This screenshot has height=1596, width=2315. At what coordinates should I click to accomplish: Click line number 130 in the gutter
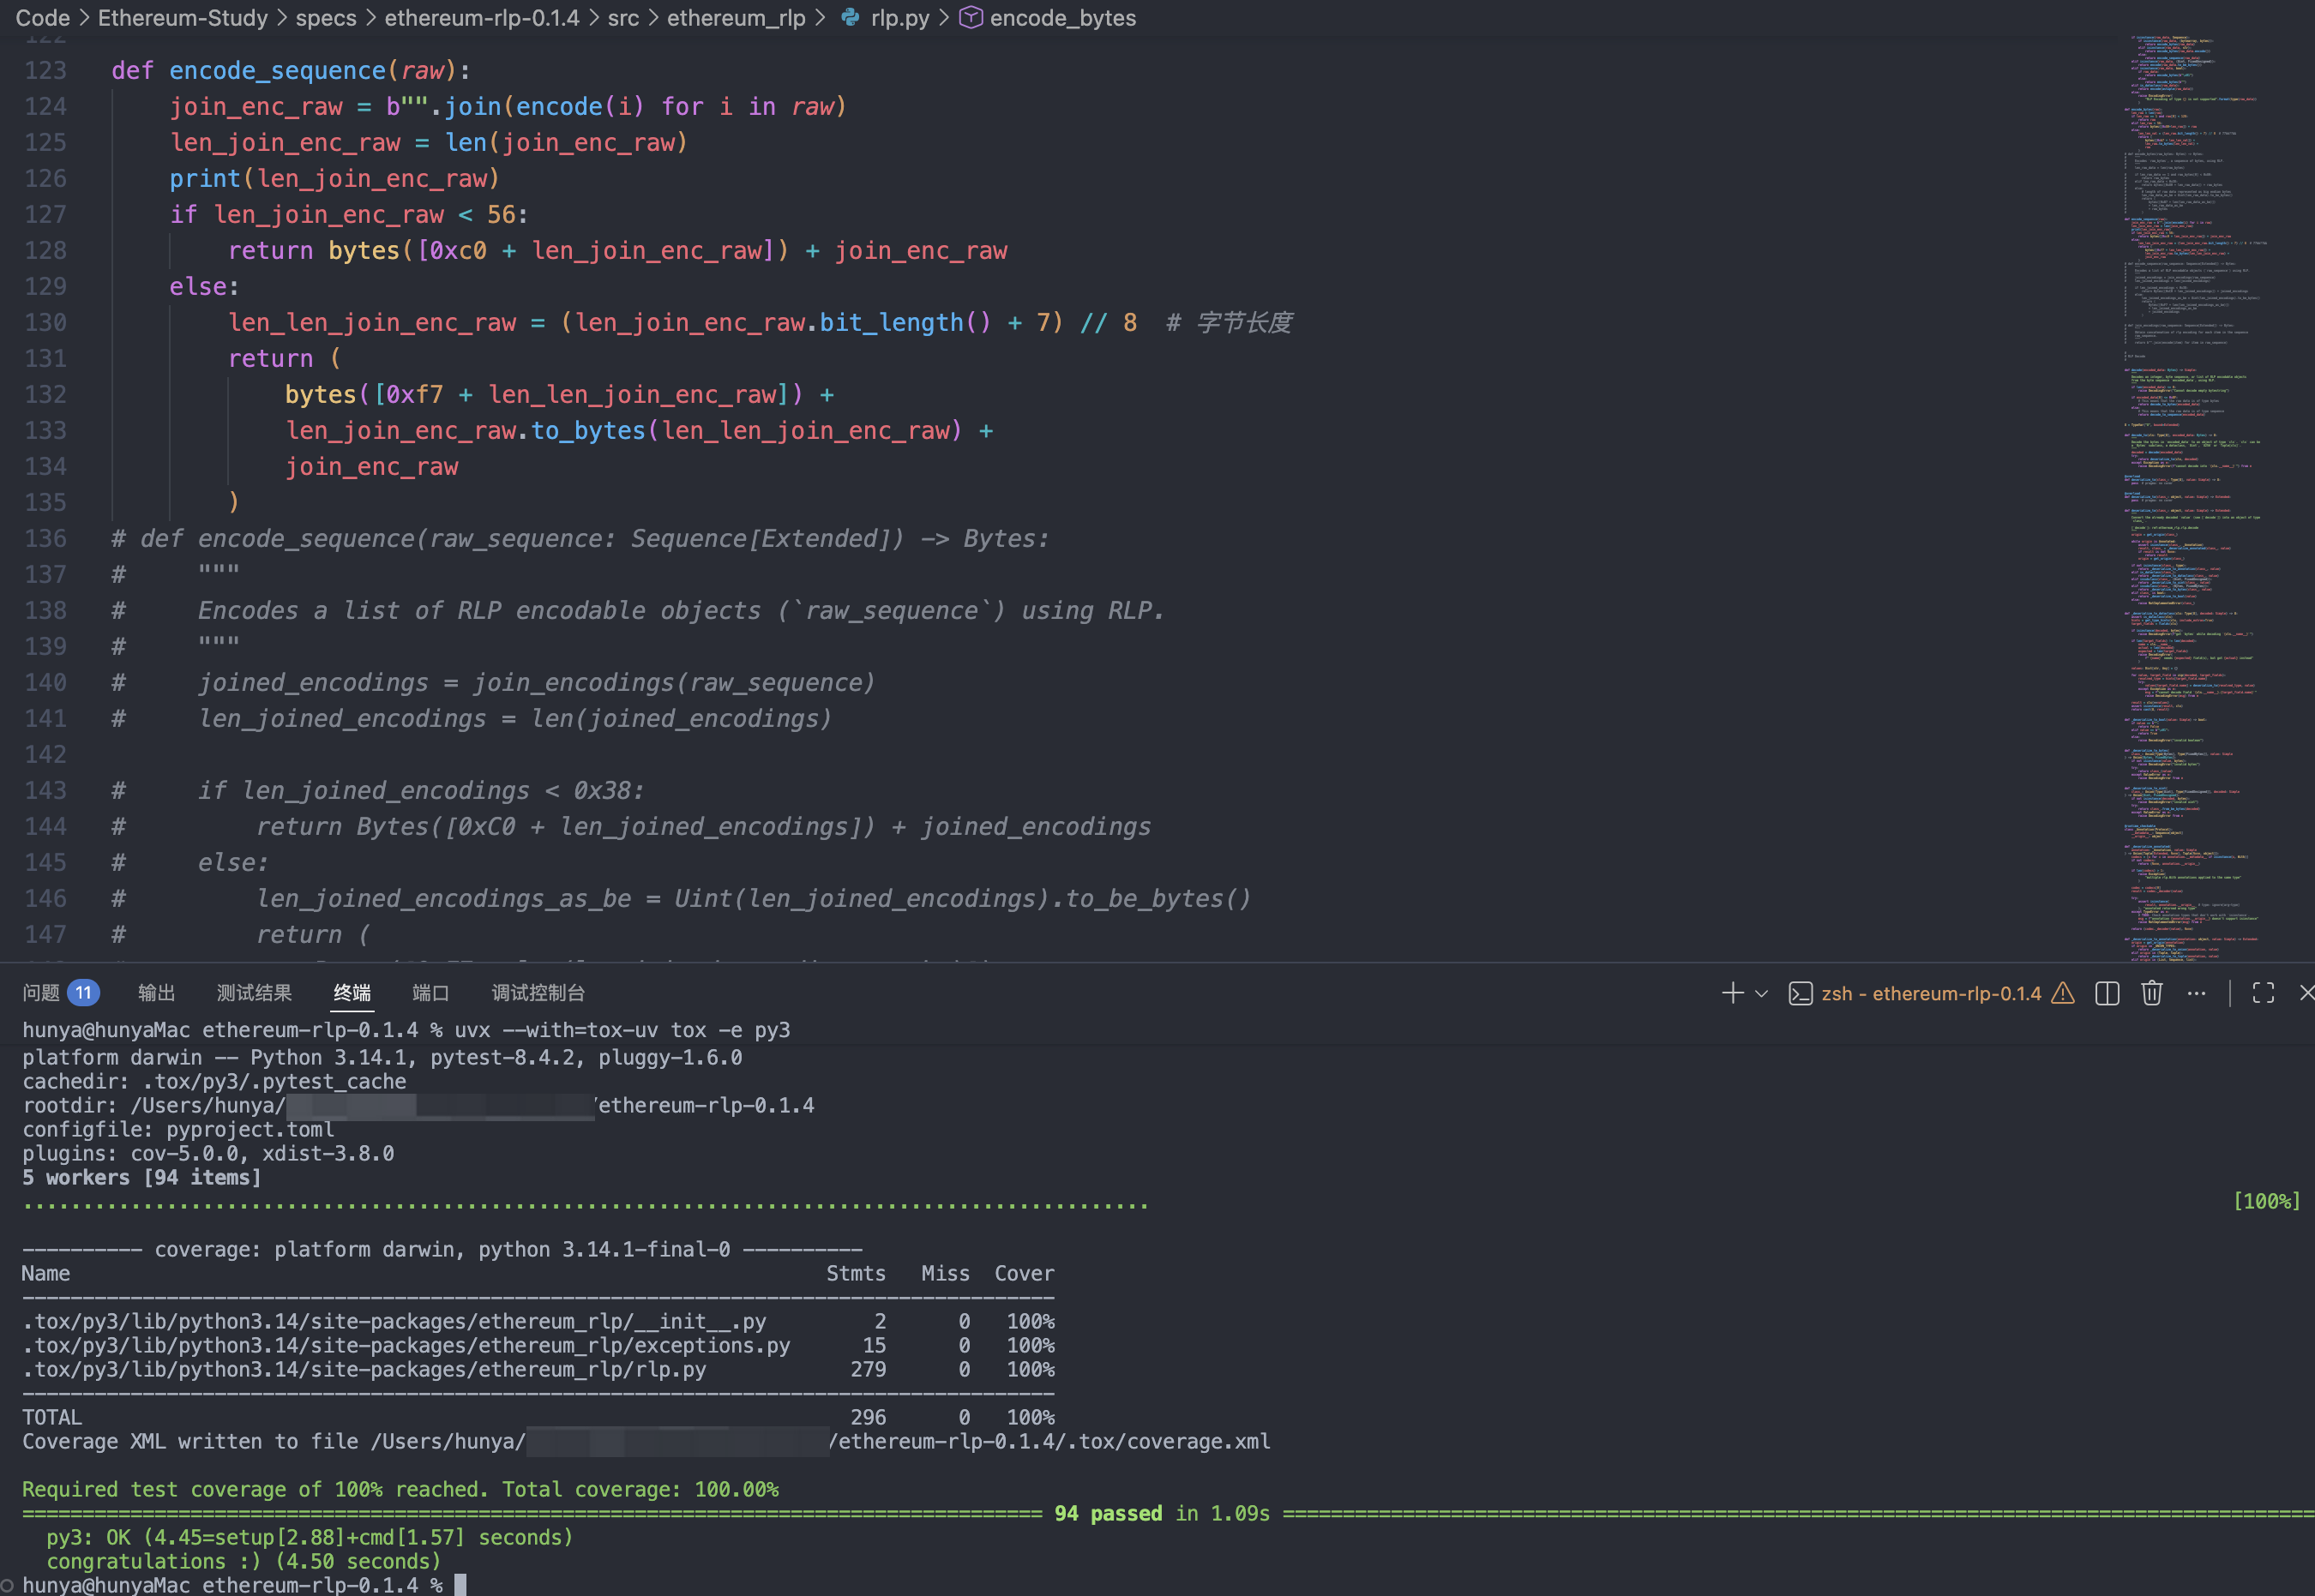point(46,322)
